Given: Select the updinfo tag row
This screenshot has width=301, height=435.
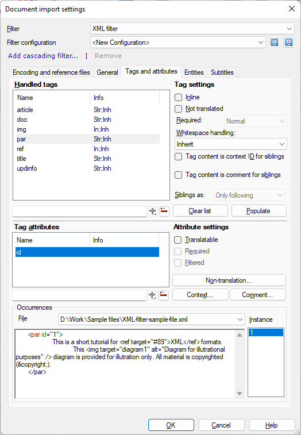Looking at the screenshot, I should pyautogui.click(x=88, y=168).
